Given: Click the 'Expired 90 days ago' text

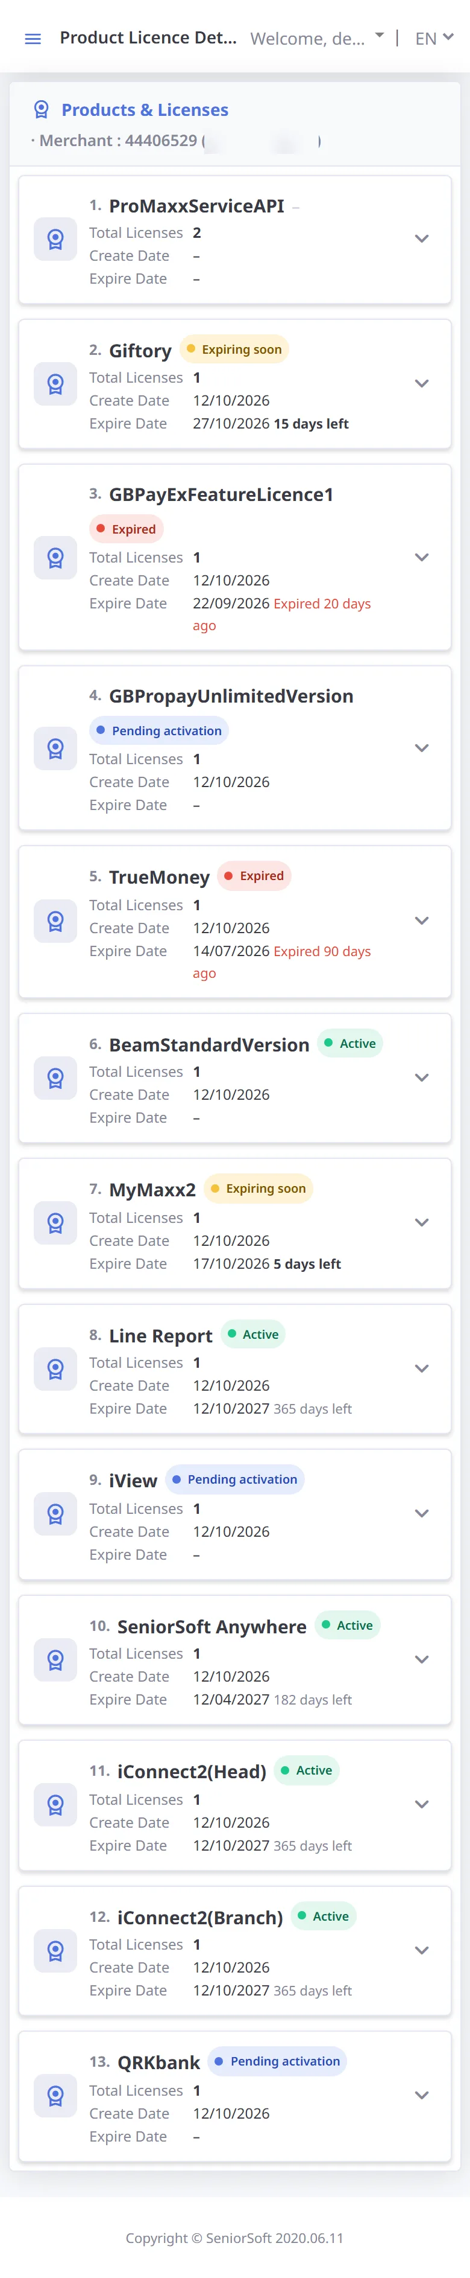Looking at the screenshot, I should point(282,963).
